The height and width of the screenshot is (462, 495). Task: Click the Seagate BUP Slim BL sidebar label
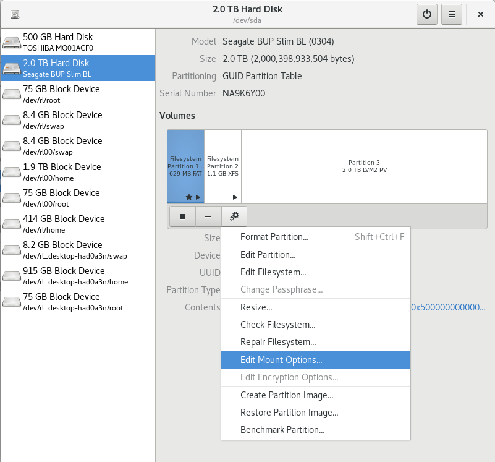pos(57,74)
